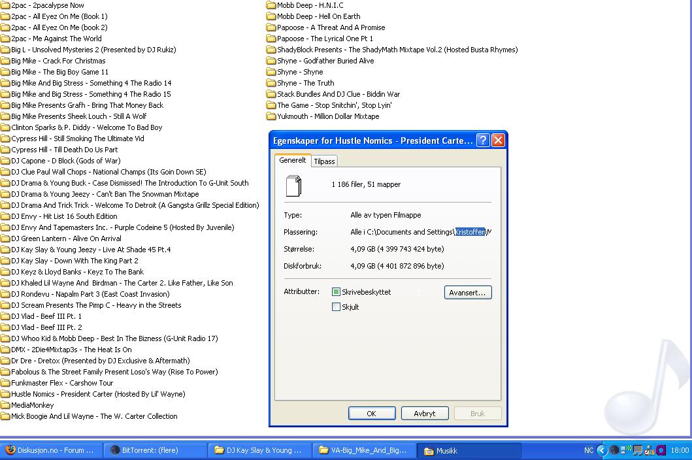
Task: Click the NC language indicator in taskbar
Action: point(589,450)
